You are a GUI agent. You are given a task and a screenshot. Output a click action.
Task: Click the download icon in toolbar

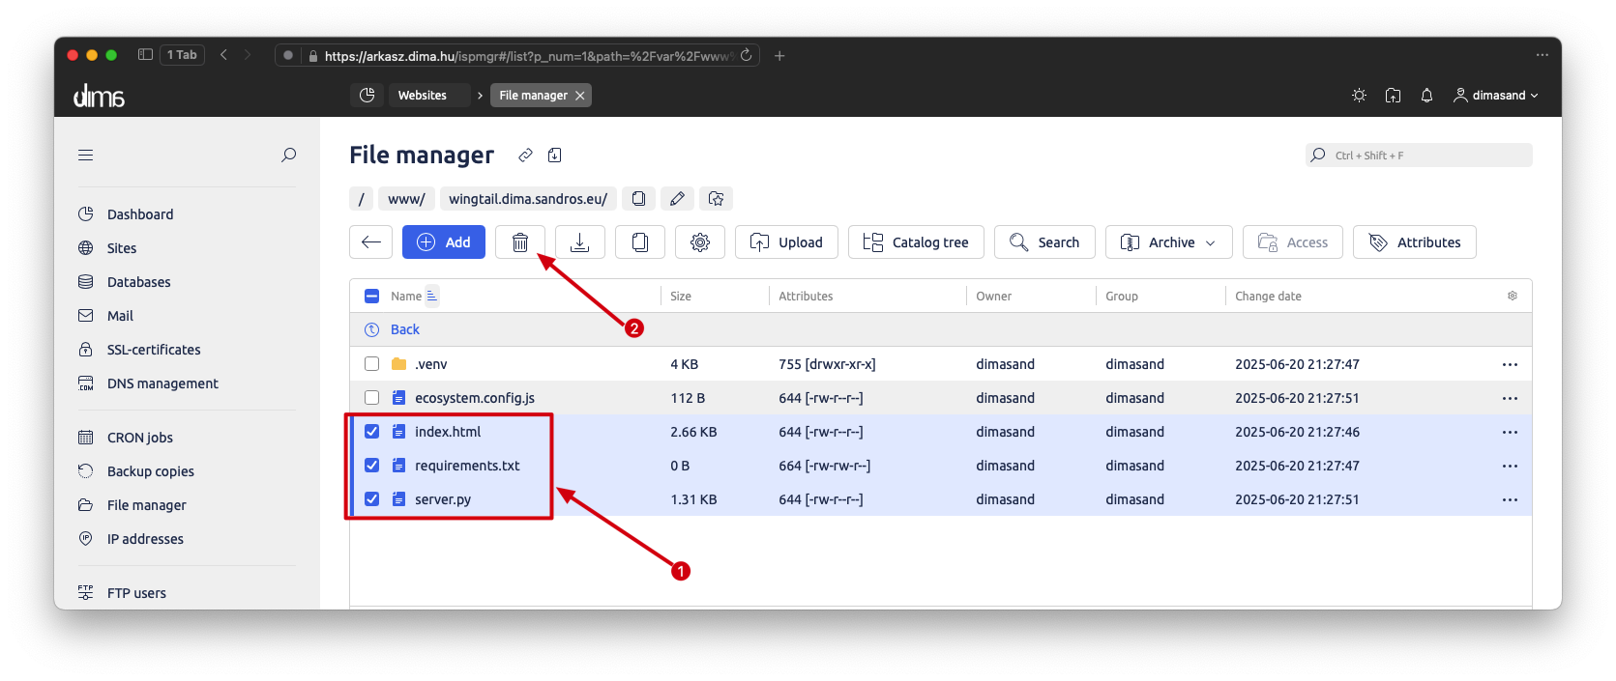coord(580,242)
